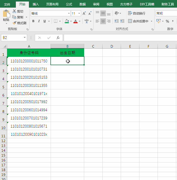Toggle center horizontal alignment
Screen dimensions: 177x180
pyautogui.click(x=103, y=21)
